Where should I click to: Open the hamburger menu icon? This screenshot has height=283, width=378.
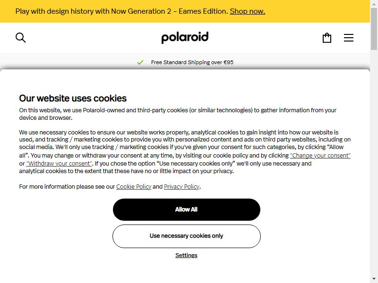pyautogui.click(x=349, y=38)
